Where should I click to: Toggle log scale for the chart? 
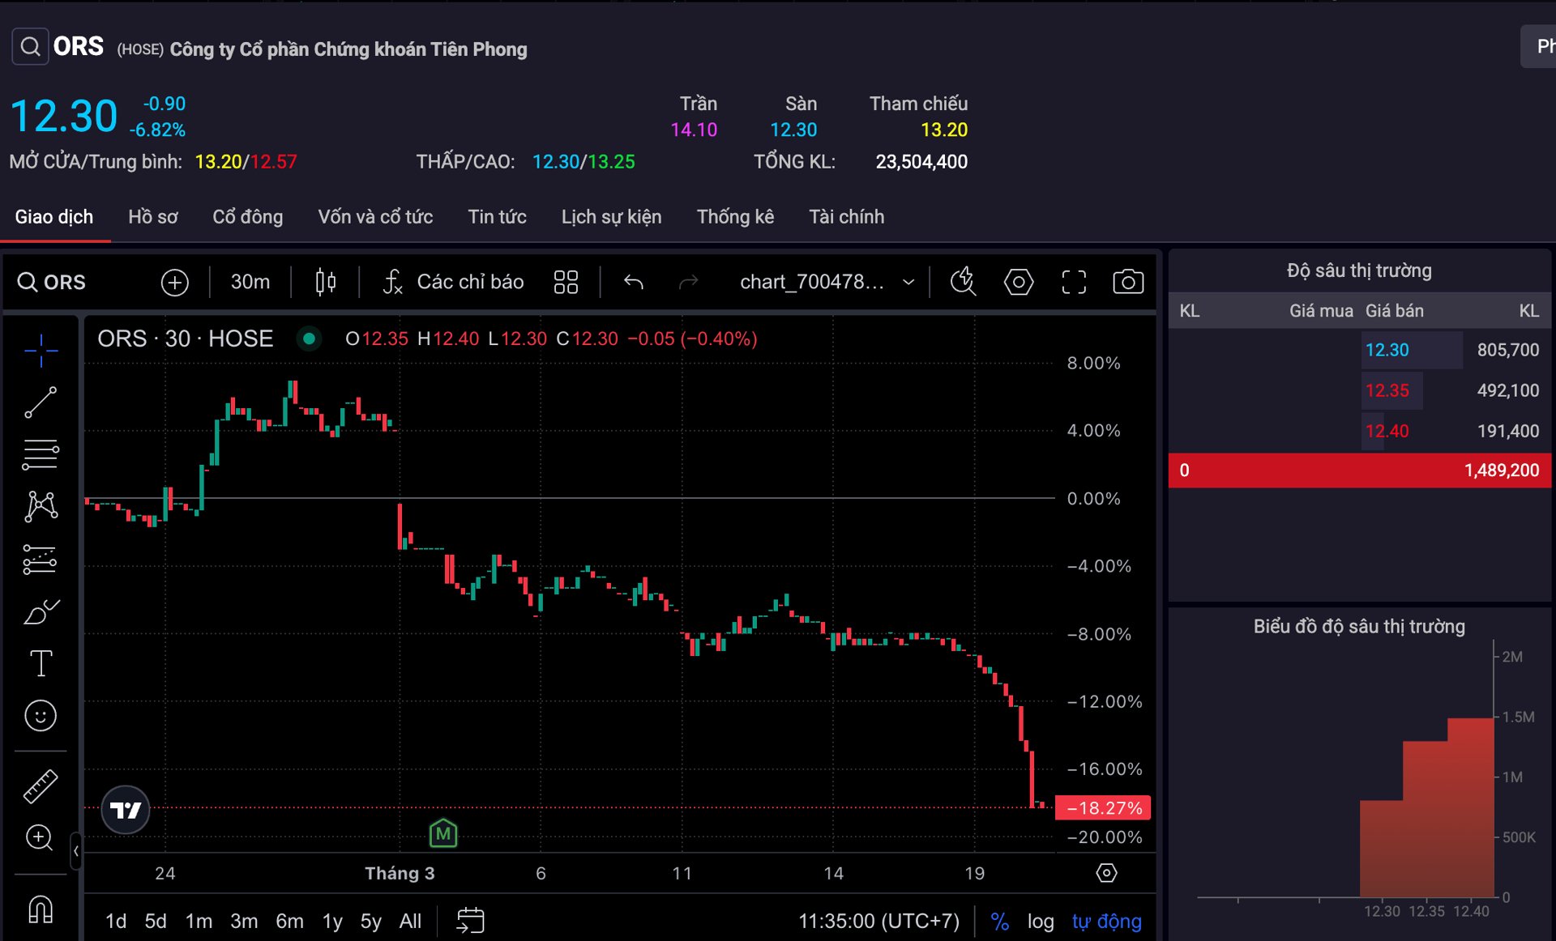(1041, 921)
